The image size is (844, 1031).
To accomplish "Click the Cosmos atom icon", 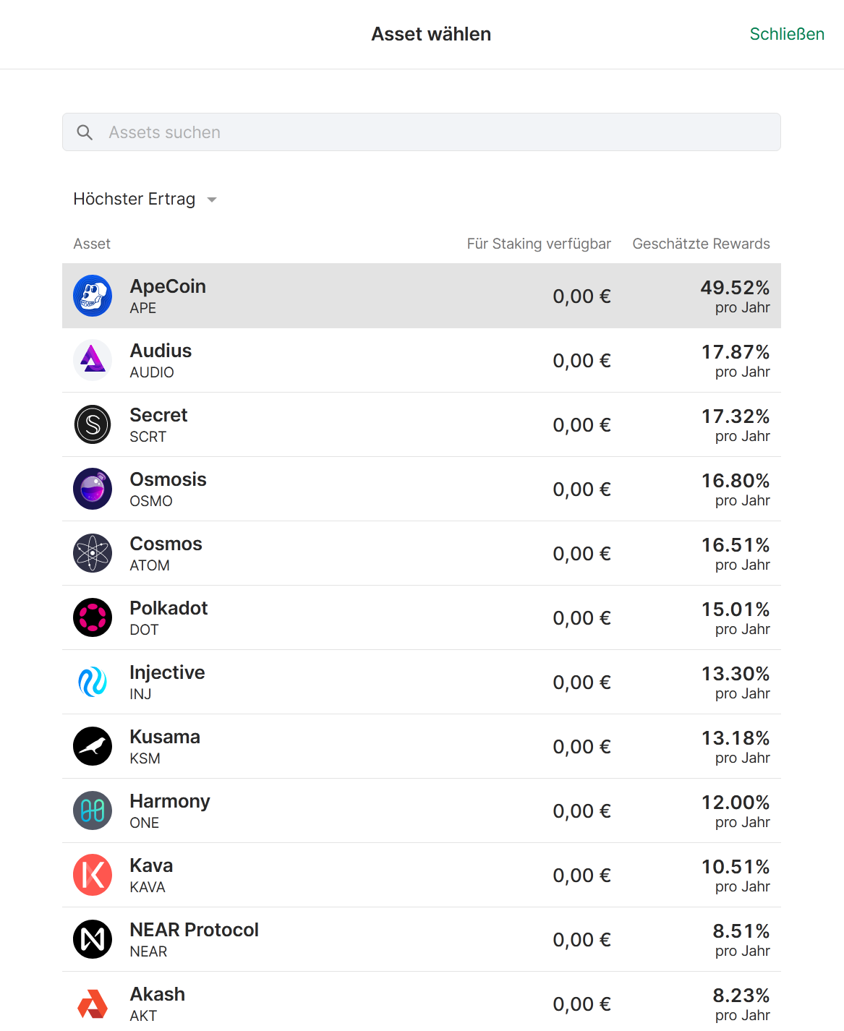I will click(x=93, y=553).
